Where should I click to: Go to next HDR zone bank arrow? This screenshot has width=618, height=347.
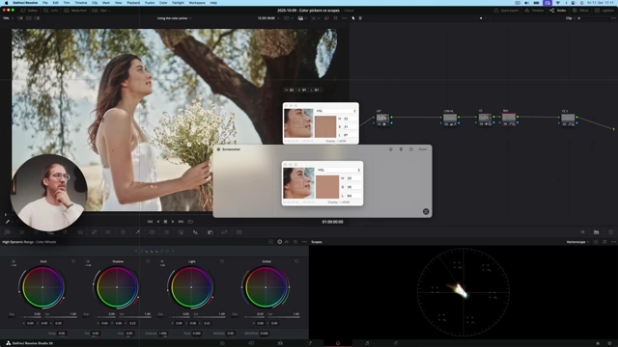[173, 251]
